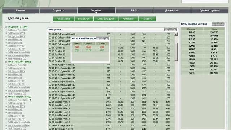Show Мои заявки

click(x=128, y=19)
